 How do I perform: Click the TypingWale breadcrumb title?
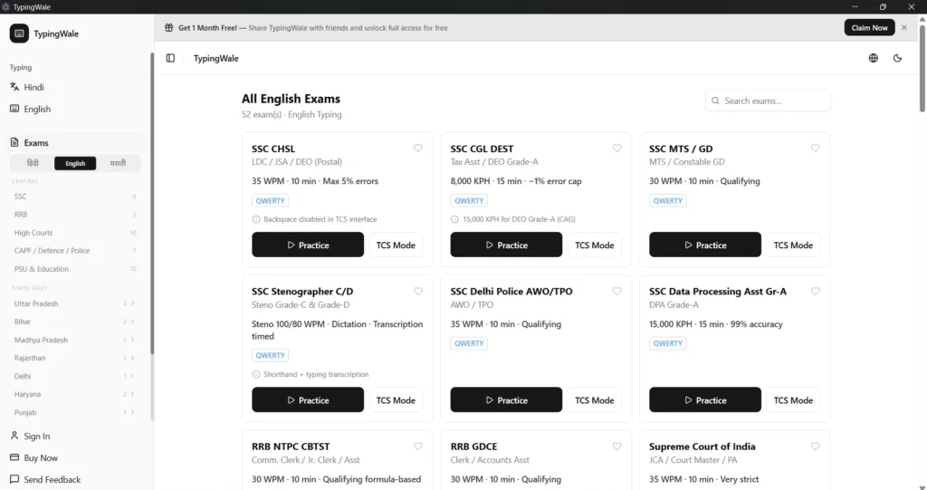tap(215, 58)
